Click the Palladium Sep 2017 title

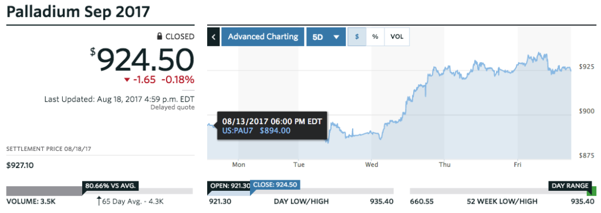[78, 12]
